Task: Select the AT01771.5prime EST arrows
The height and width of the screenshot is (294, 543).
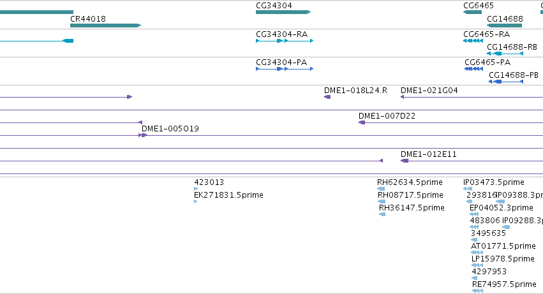Action: tap(477, 253)
